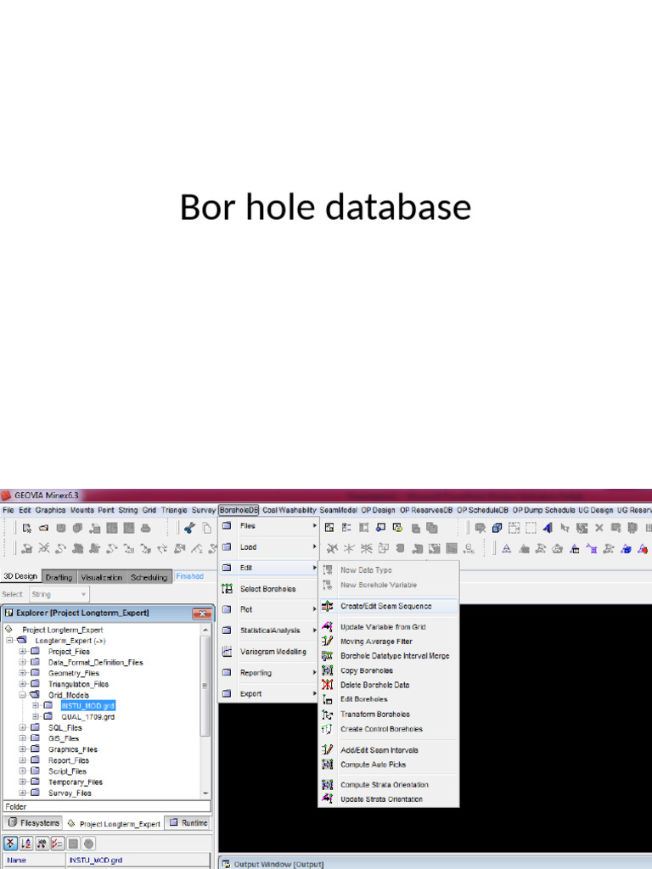Switch to the Runtime tab
Image resolution: width=652 pixels, height=869 pixels.
(188, 823)
